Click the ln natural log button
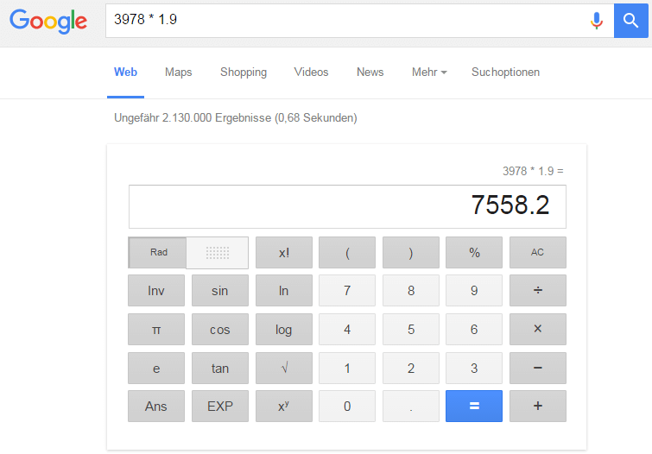 click(x=284, y=291)
